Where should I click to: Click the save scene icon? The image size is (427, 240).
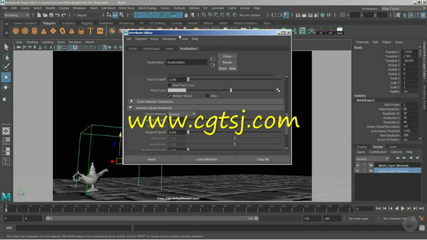[x=51, y=15]
